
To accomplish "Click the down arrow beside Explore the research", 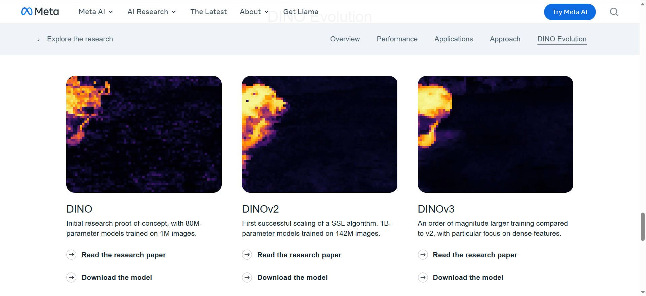I will pos(38,39).
